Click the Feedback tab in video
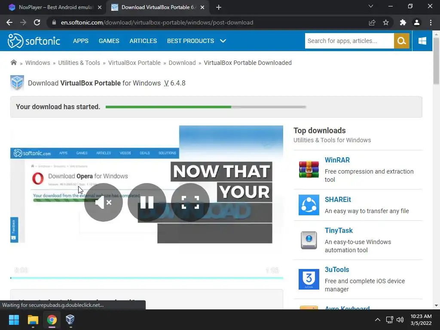440x330 pixels. tap(14, 230)
